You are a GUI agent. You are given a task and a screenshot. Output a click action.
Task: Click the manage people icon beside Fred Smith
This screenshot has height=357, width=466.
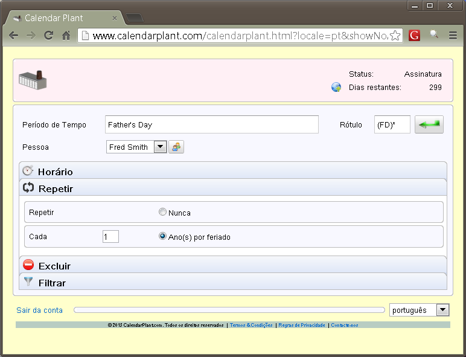click(x=176, y=147)
